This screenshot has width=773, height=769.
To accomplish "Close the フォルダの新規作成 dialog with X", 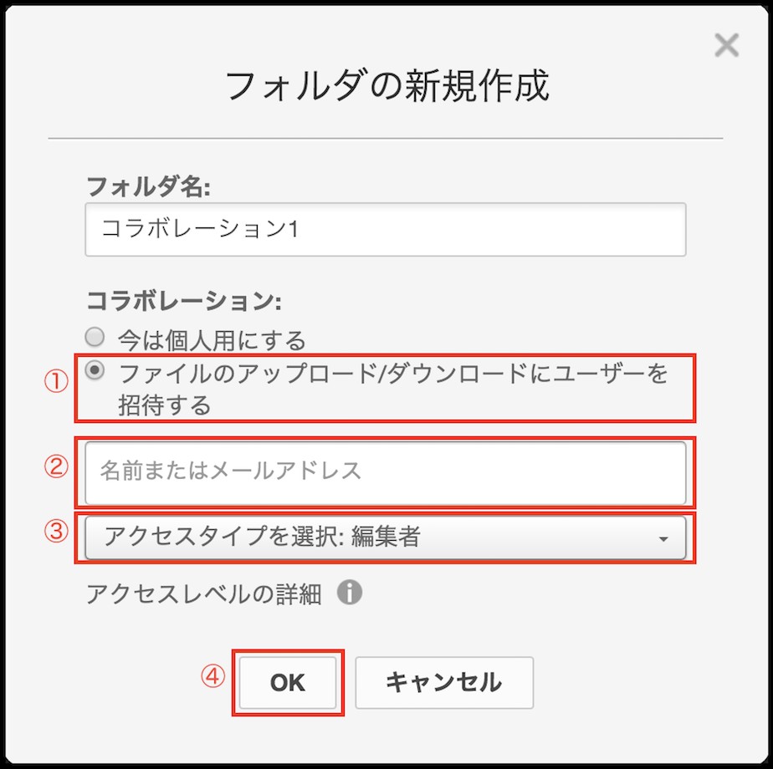I will click(x=726, y=45).
